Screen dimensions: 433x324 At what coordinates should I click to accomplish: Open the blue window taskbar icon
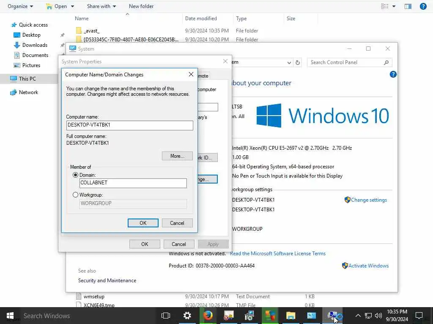coord(311,316)
